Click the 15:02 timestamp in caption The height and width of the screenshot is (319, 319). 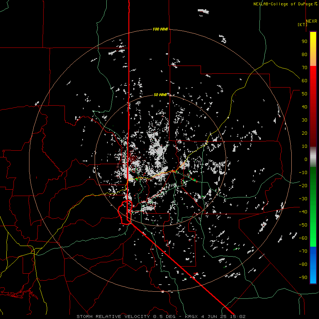(238, 317)
